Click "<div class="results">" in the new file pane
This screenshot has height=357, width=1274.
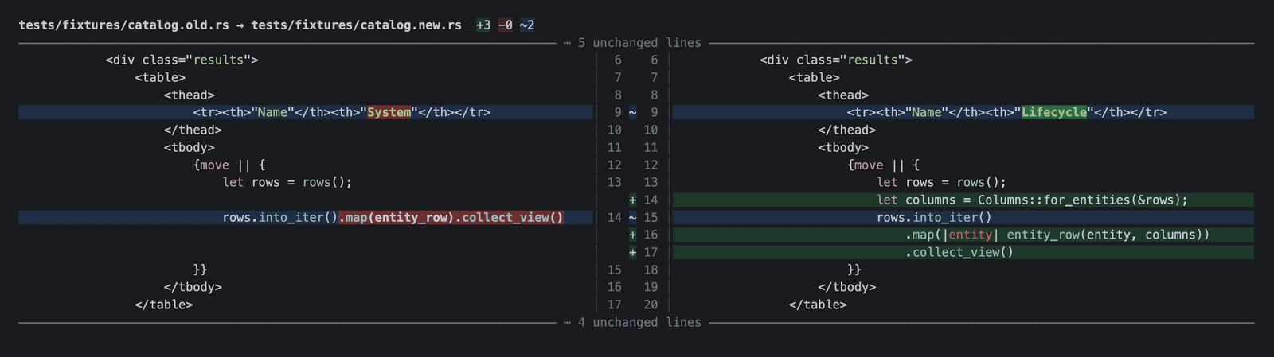tap(836, 60)
